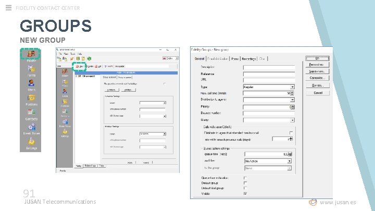The height and width of the screenshot is (211, 375).
Task: Open the Action dropdown in Schedule Settings
Action: coord(153,103)
